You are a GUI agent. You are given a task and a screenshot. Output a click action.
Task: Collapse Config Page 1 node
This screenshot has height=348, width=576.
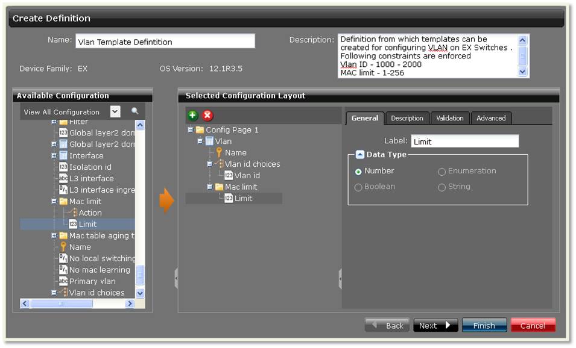190,130
